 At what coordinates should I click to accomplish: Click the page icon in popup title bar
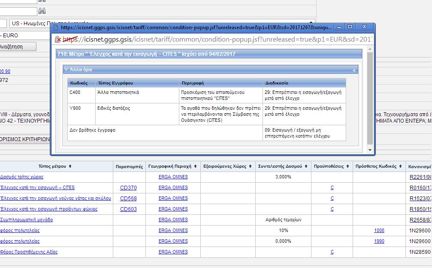(56, 27)
